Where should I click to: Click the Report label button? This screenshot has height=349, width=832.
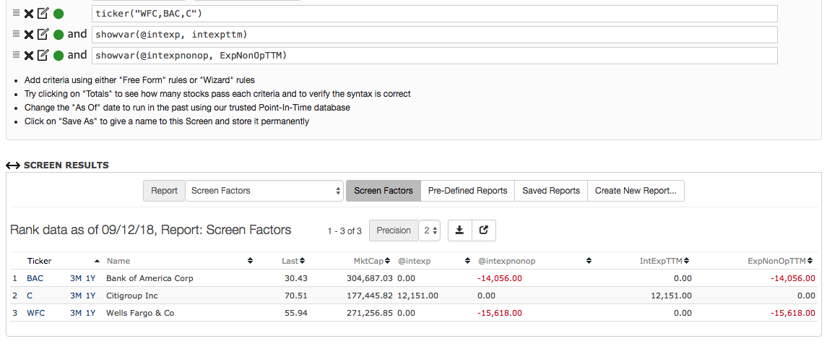pyautogui.click(x=165, y=191)
